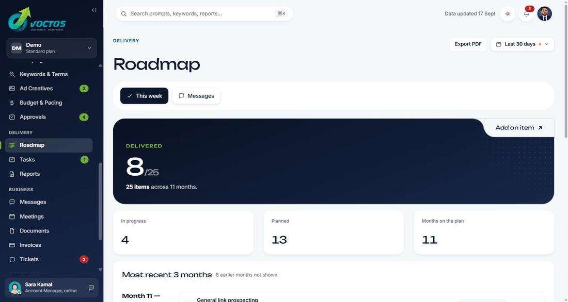This screenshot has width=568, height=302.
Task: Click the Months on the plan card
Action: click(x=484, y=232)
